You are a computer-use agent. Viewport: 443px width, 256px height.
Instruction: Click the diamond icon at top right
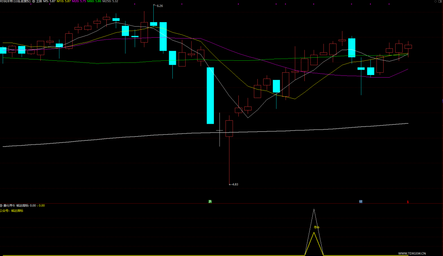click(435, 1)
